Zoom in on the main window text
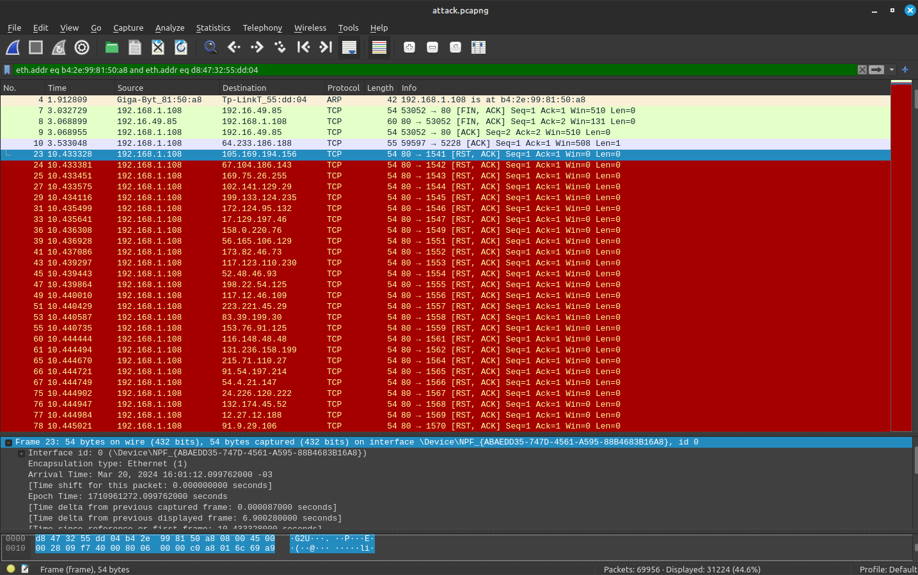 tap(409, 47)
